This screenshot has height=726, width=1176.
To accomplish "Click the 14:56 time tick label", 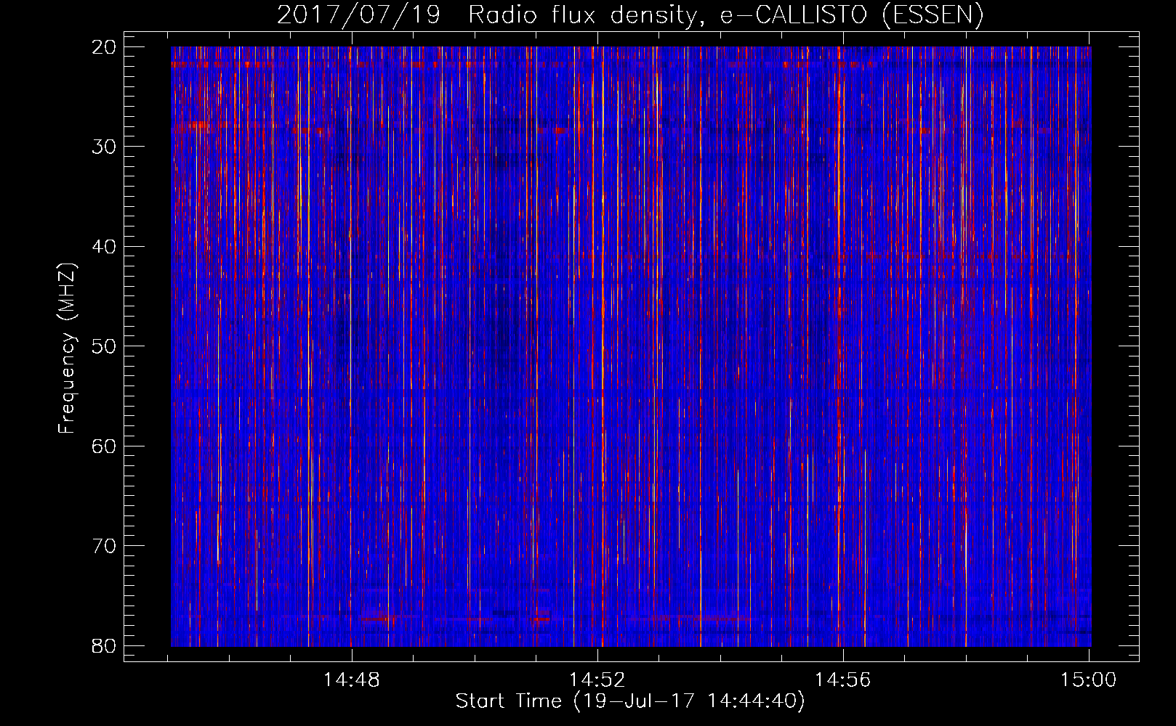I will point(842,680).
